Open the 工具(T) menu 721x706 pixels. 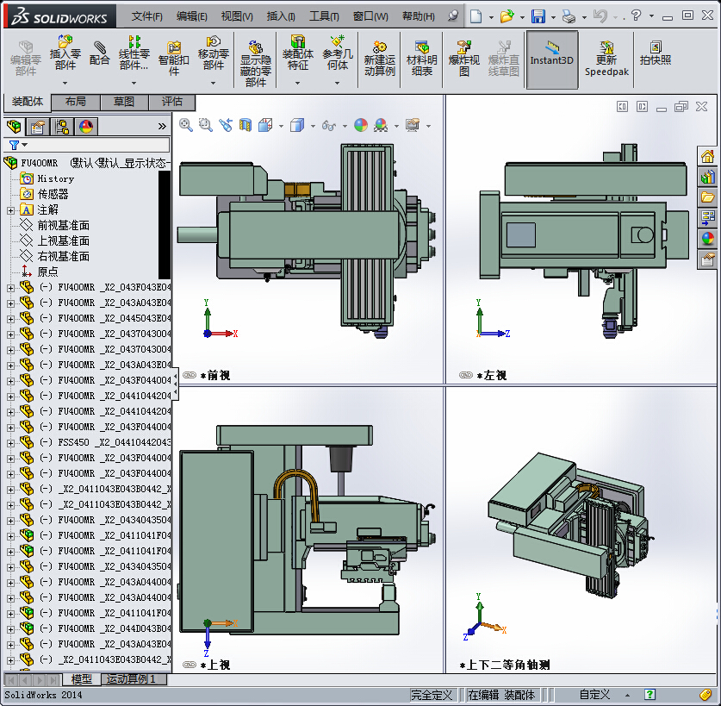coord(324,16)
